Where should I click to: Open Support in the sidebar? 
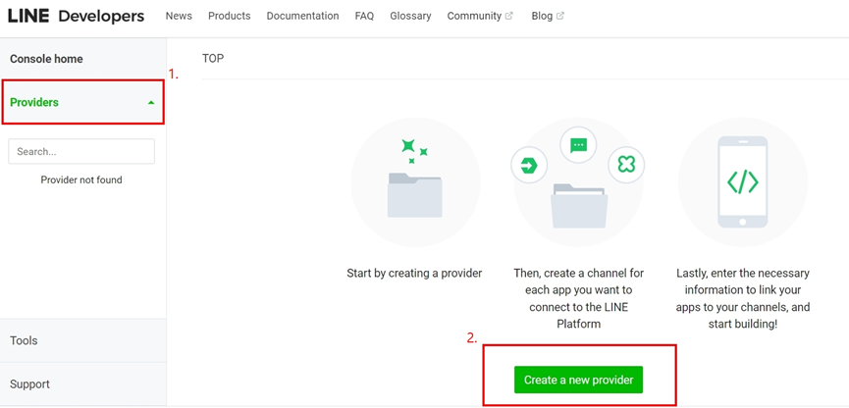82,384
